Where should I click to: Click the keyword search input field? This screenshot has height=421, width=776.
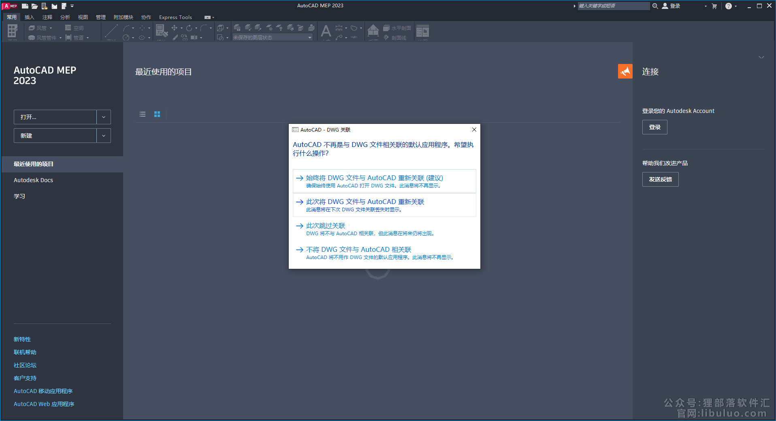pyautogui.click(x=614, y=6)
